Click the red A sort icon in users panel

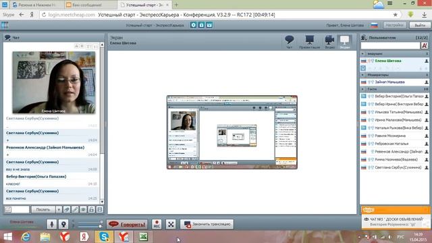tap(425, 45)
